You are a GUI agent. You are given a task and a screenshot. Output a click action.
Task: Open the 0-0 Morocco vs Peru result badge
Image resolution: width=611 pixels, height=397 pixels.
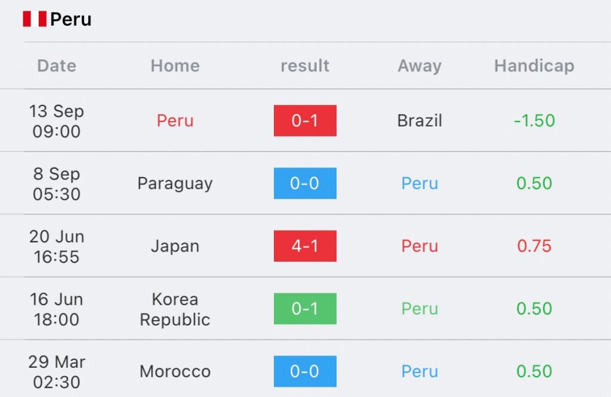pos(305,371)
